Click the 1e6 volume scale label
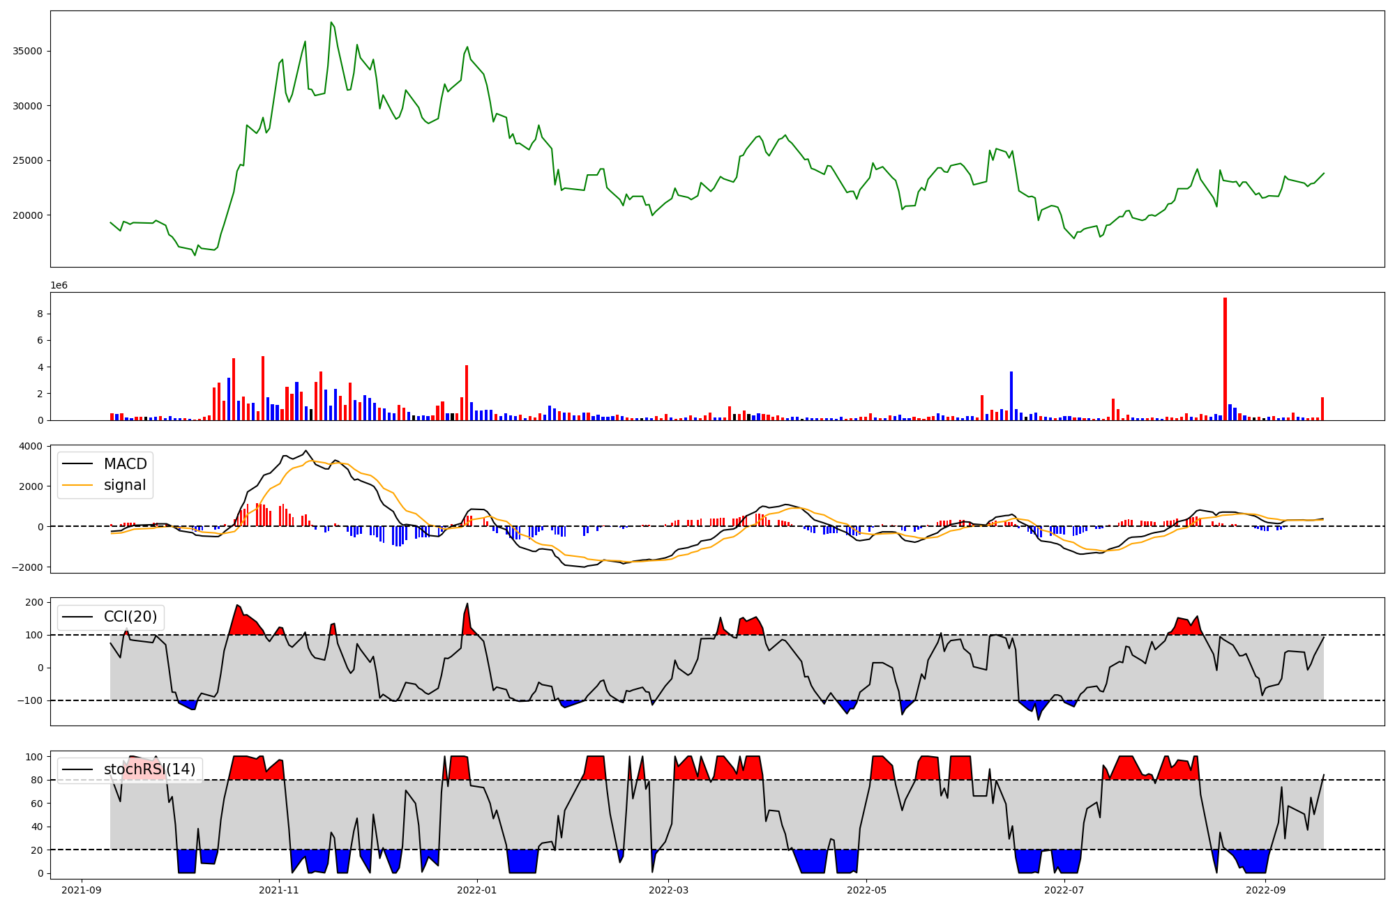The height and width of the screenshot is (906, 1395). coord(59,286)
